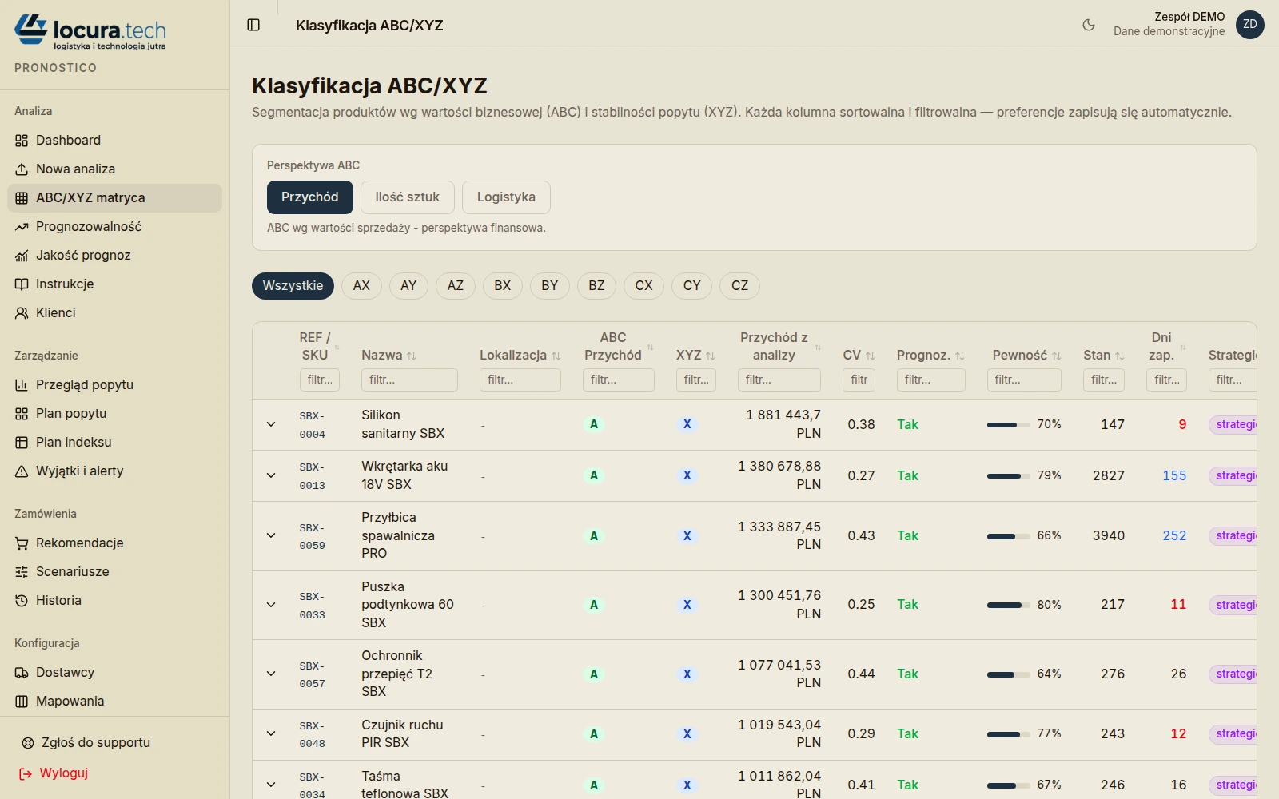Click the Wyloguj logout link

click(54, 773)
